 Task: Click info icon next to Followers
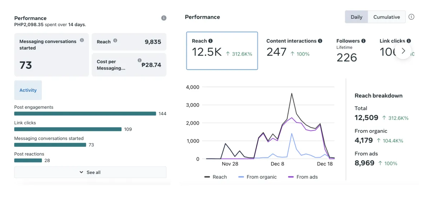(x=363, y=41)
